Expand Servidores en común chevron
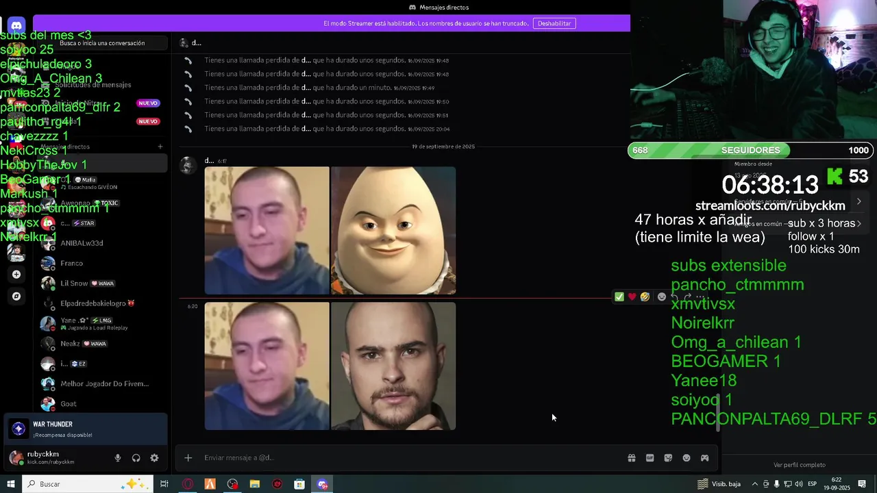Viewport: 877px width, 493px height. tap(859, 201)
